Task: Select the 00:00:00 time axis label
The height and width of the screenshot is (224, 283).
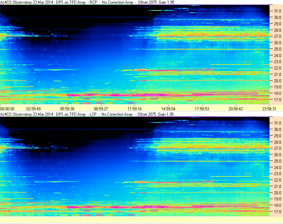Action: (7, 109)
